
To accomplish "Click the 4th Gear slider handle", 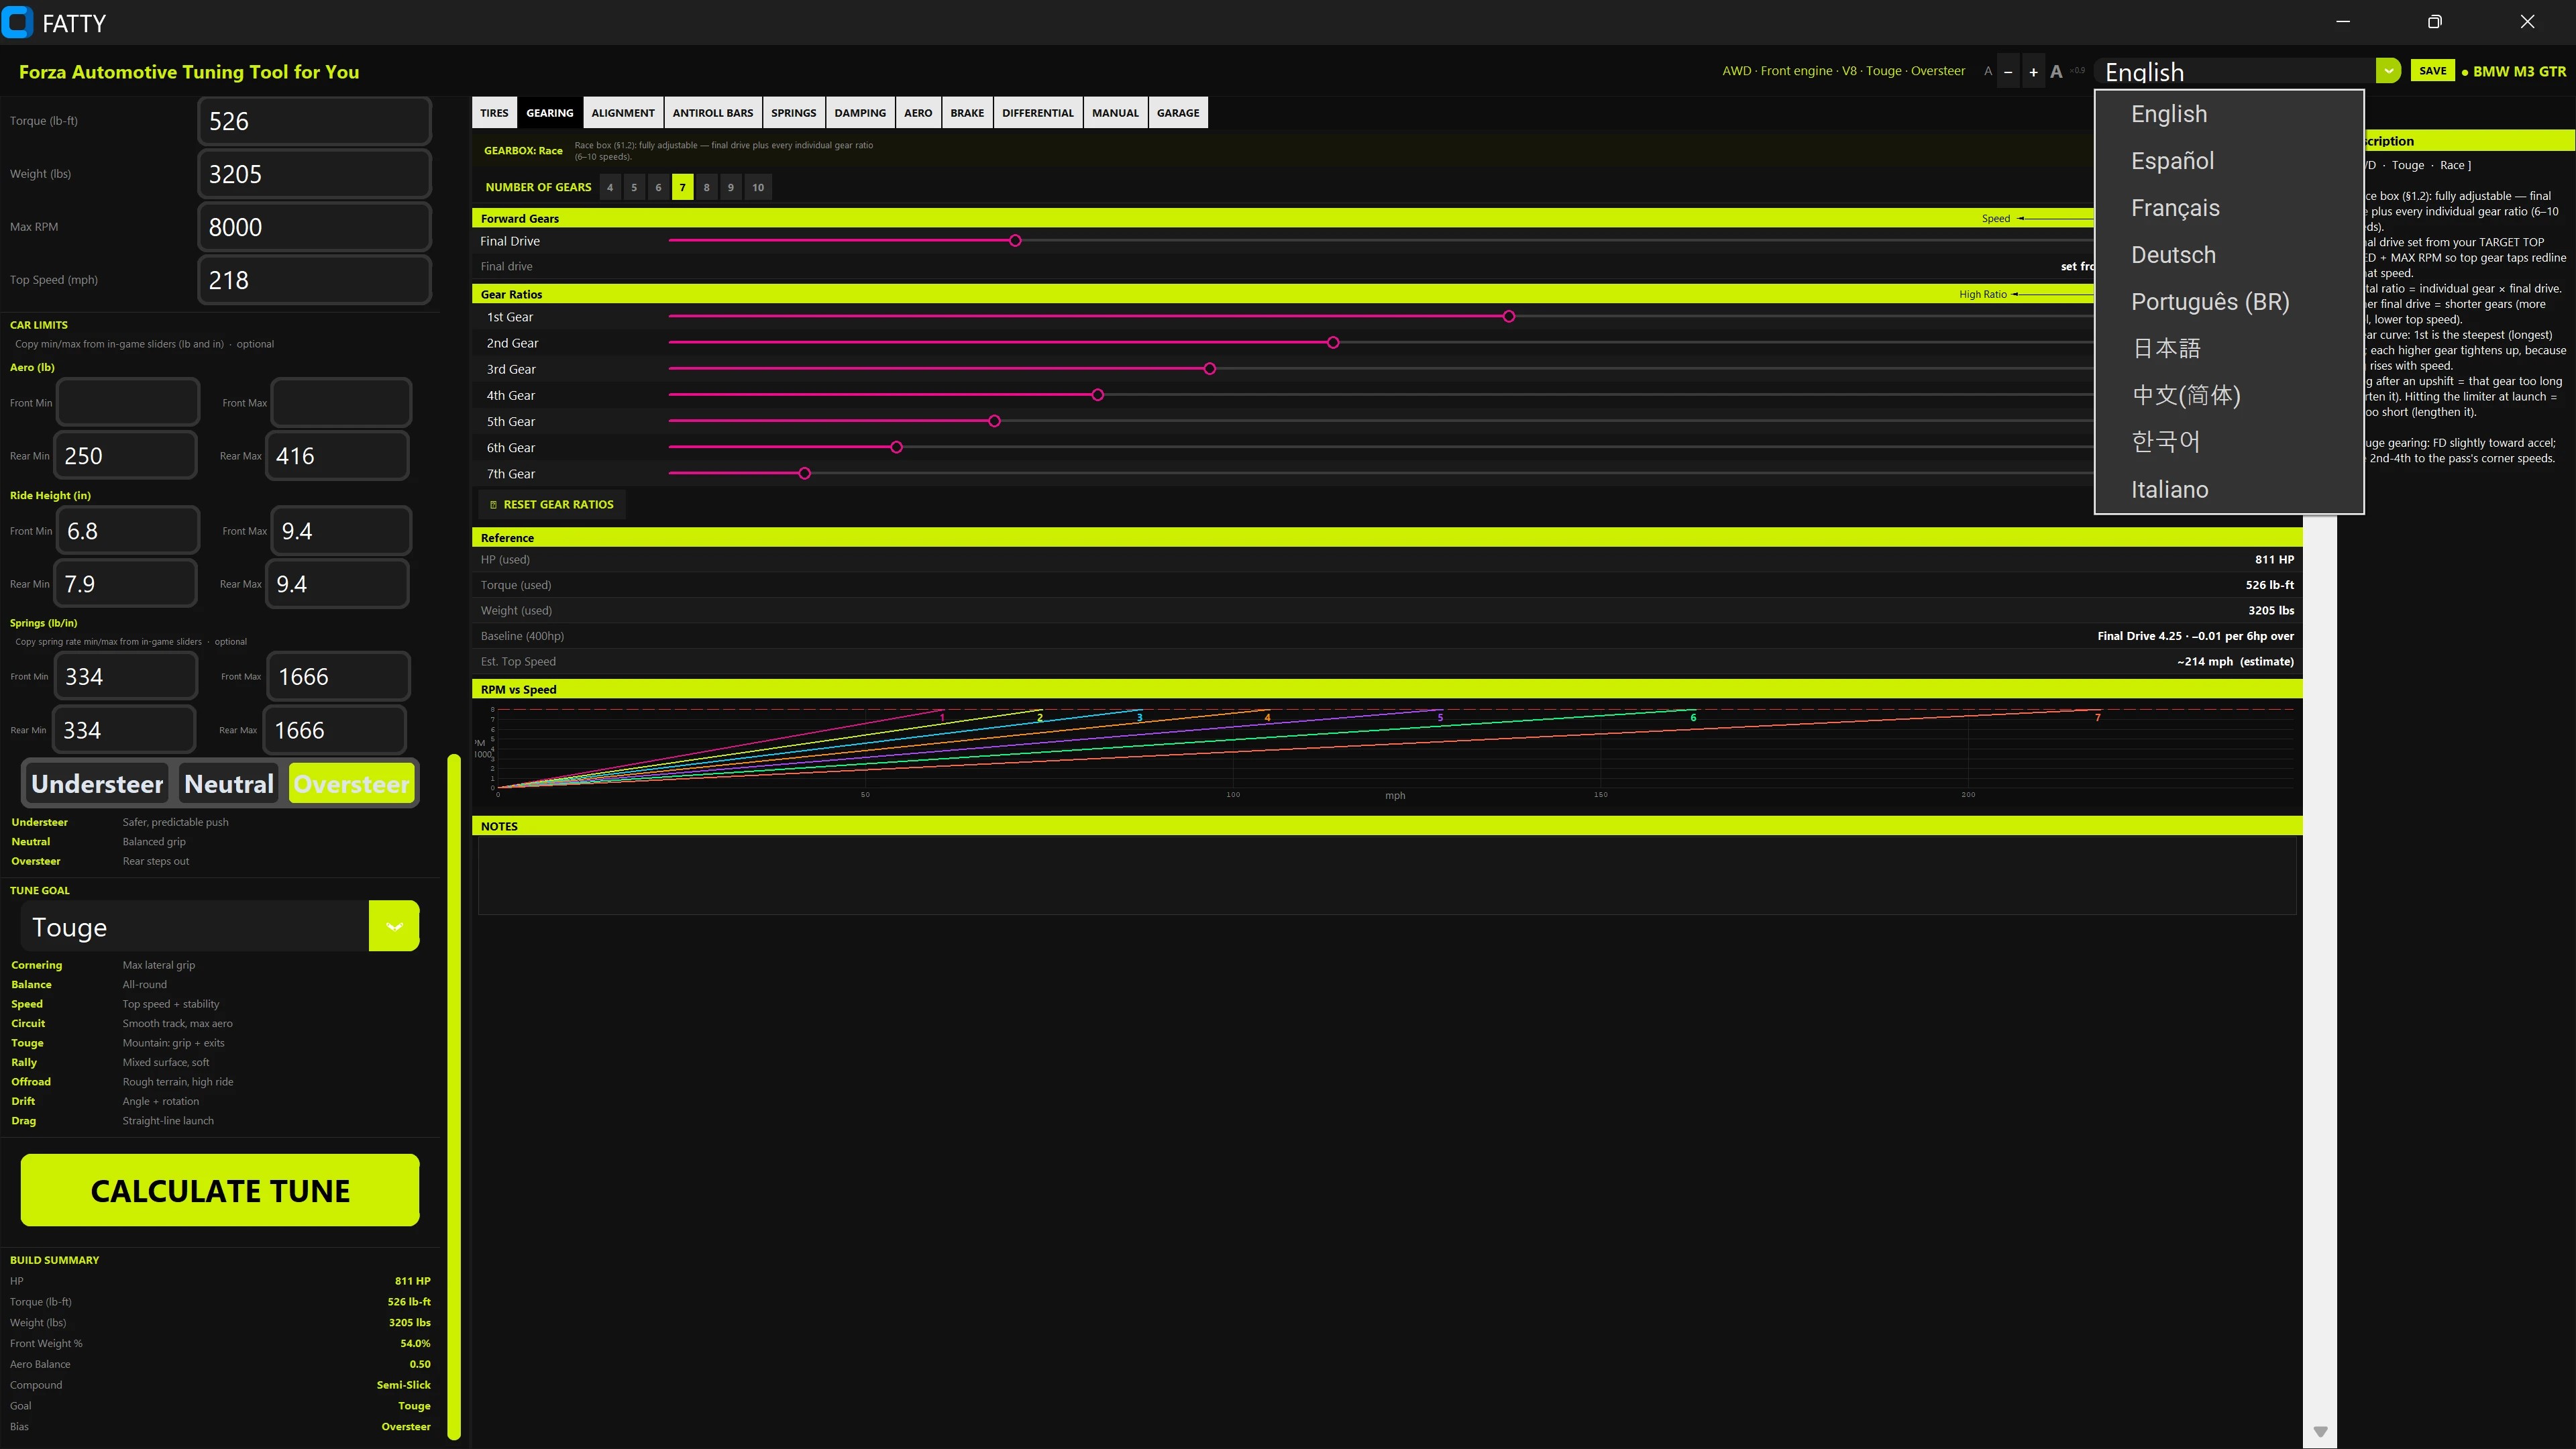I will point(1098,395).
